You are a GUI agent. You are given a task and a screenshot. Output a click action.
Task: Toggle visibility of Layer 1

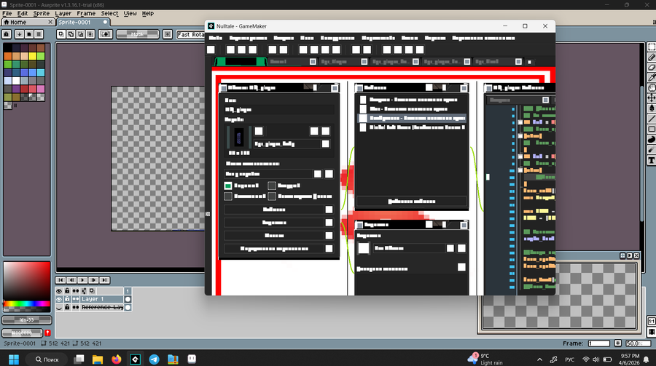click(x=59, y=299)
